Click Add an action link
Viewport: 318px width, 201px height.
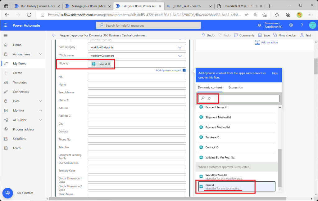[x=269, y=42]
